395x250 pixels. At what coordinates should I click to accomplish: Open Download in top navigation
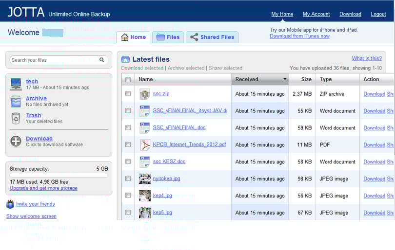tap(350, 14)
